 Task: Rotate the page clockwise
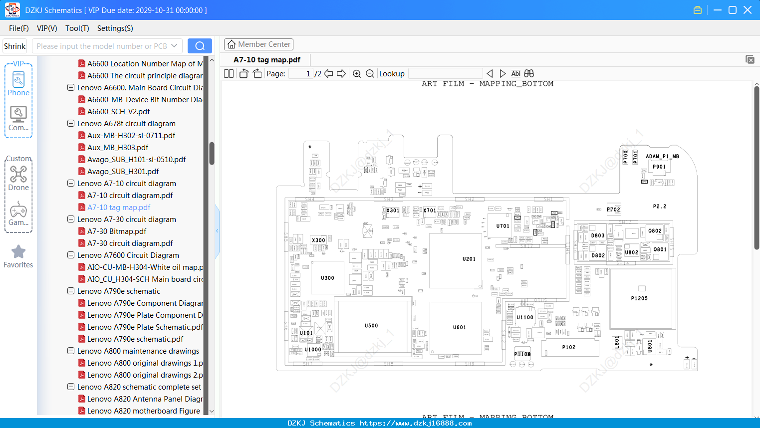257,73
